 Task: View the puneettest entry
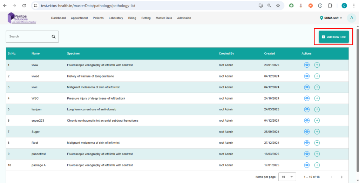click(x=307, y=154)
